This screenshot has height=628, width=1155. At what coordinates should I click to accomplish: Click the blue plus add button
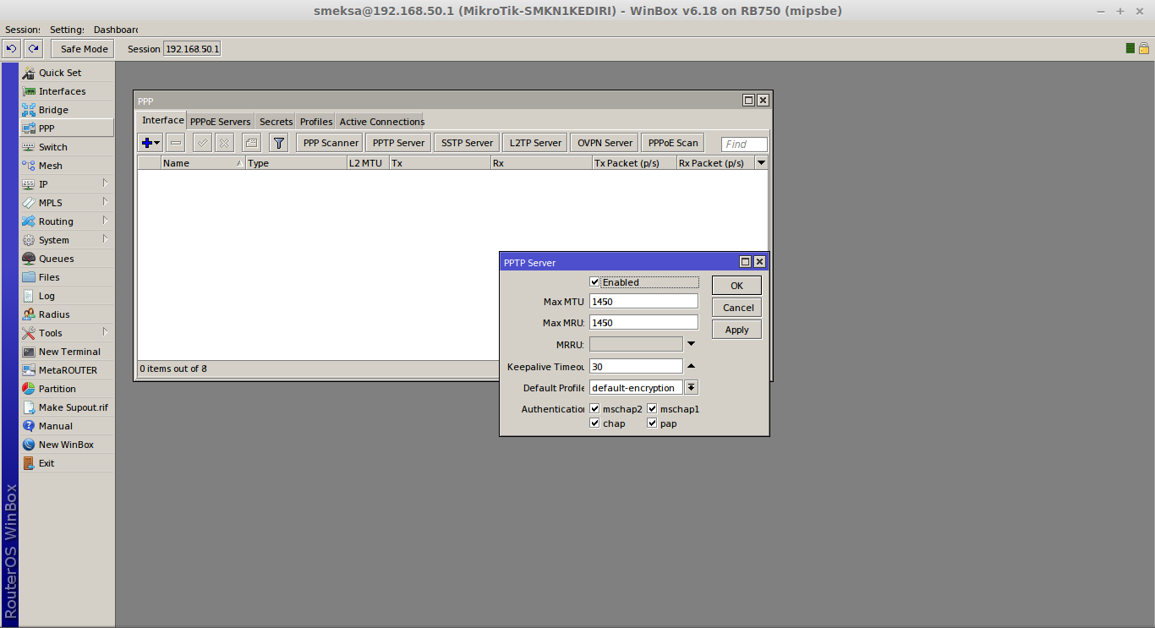[151, 143]
